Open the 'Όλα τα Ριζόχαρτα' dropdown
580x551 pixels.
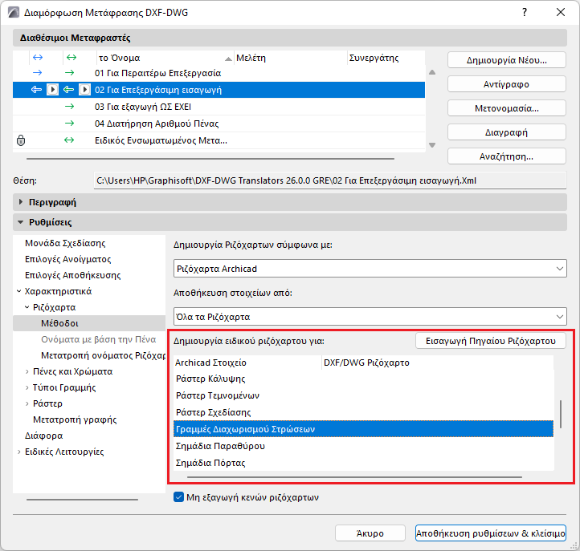tap(370, 316)
